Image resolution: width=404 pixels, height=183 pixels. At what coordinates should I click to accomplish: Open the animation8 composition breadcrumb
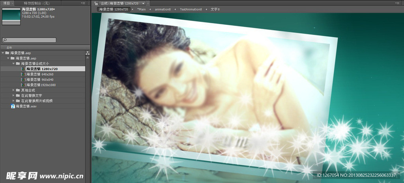(163, 9)
